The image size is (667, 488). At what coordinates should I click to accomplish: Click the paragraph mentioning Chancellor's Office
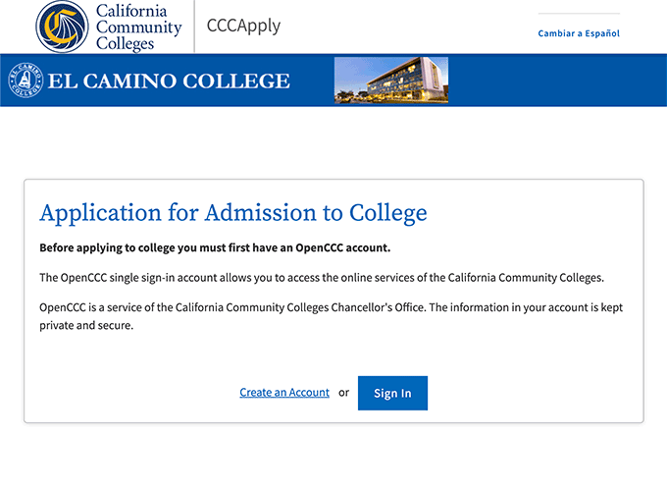[x=331, y=316]
